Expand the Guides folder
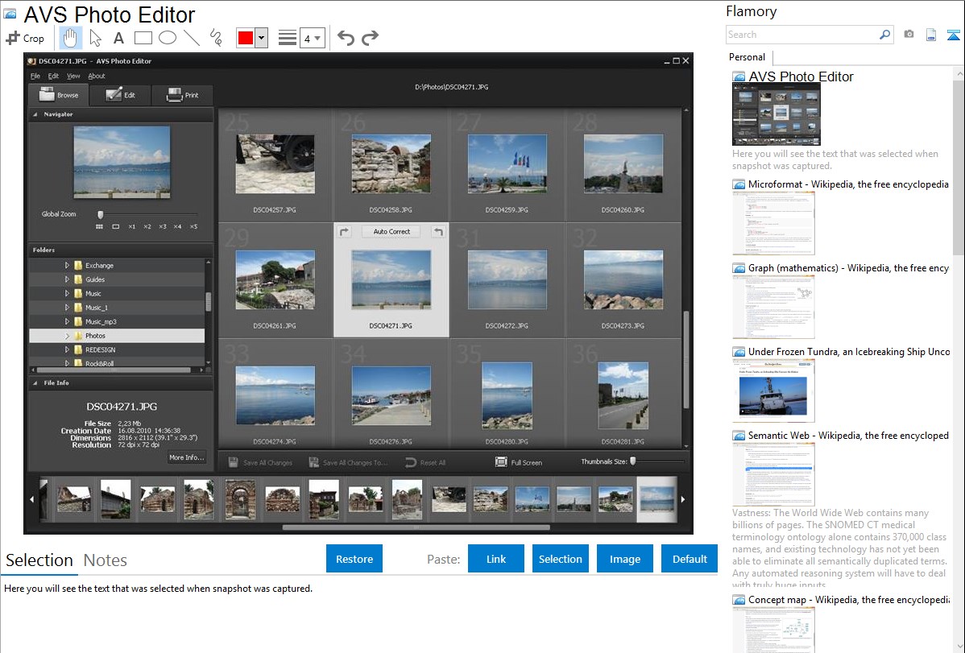This screenshot has width=965, height=653. (x=67, y=279)
